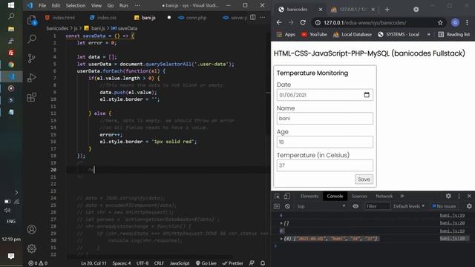This screenshot has height=267, width=475.
Task: Open the bani.js:20 source link for the array
Action: [x=452, y=239]
